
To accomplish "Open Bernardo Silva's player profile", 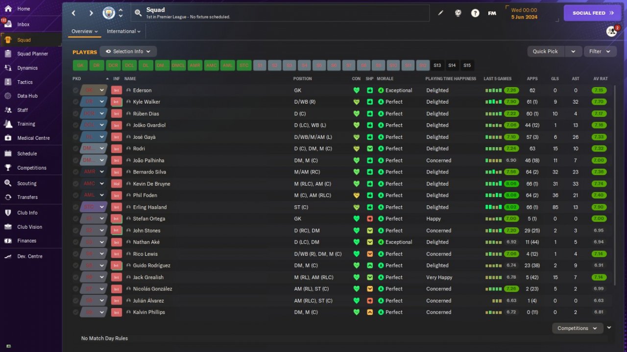I will click(x=149, y=172).
